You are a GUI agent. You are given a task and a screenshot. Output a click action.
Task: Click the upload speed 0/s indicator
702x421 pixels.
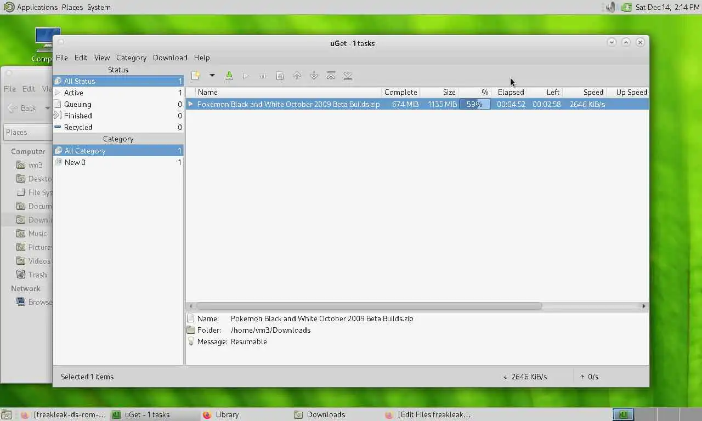coord(589,377)
